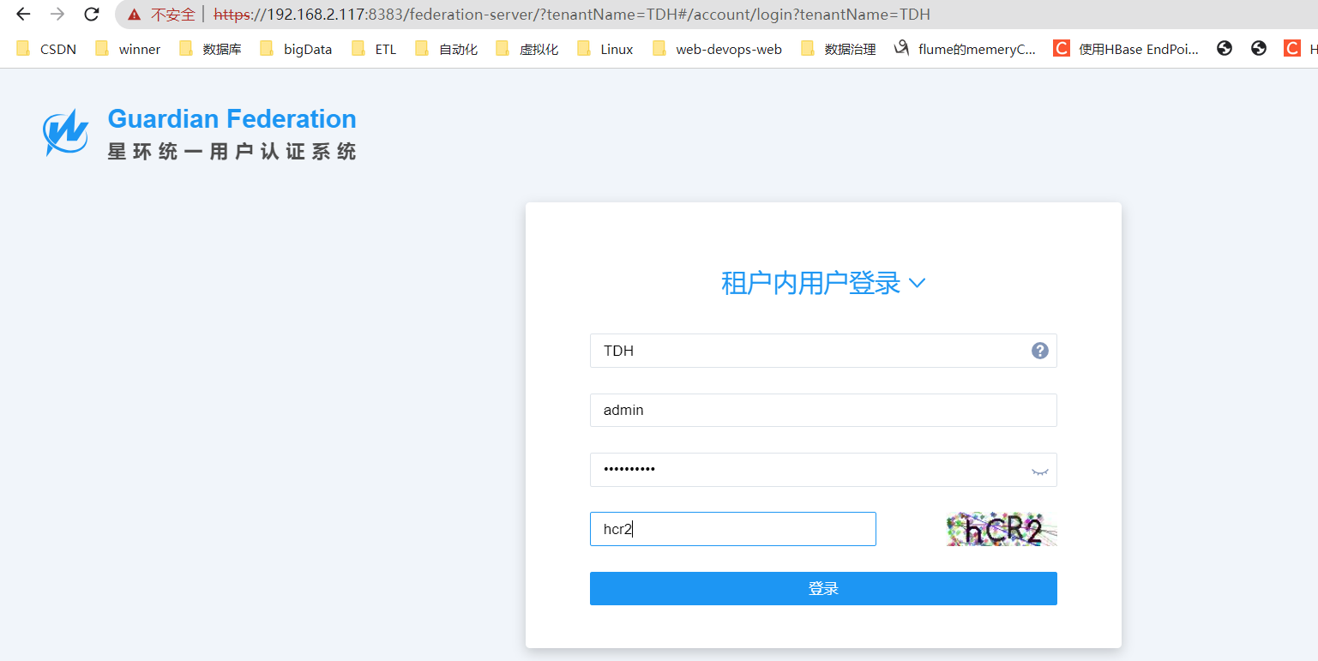
Task: Open the 自动化 bookmark folder
Action: click(x=446, y=49)
